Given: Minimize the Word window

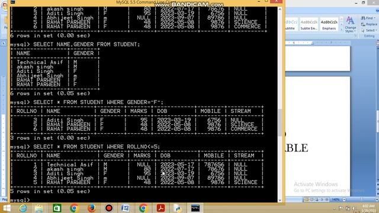Looking at the screenshot, I should click(x=356, y=2).
